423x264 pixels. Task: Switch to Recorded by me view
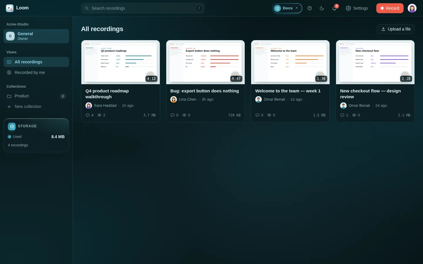(x=36, y=72)
